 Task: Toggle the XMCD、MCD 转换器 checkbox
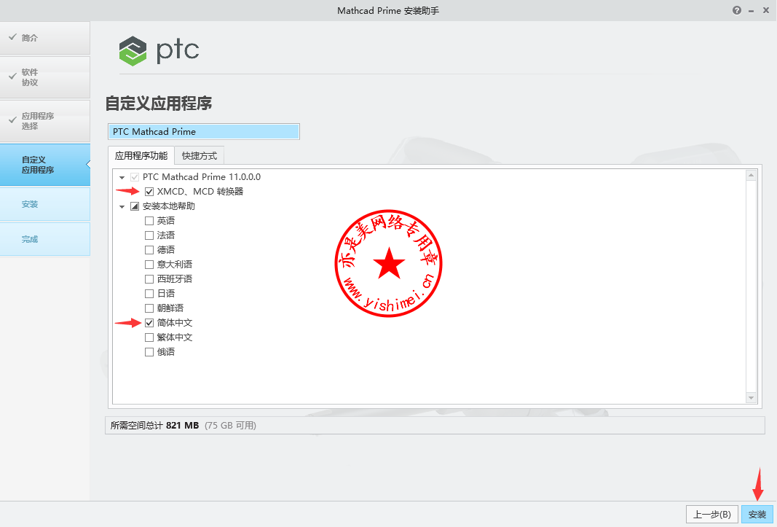149,192
